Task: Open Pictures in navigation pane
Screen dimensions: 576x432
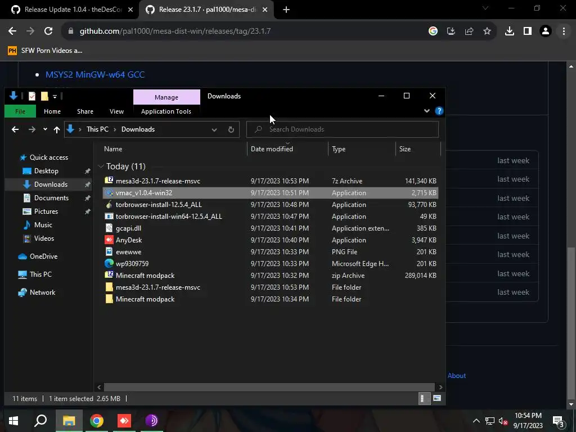Action: click(46, 211)
